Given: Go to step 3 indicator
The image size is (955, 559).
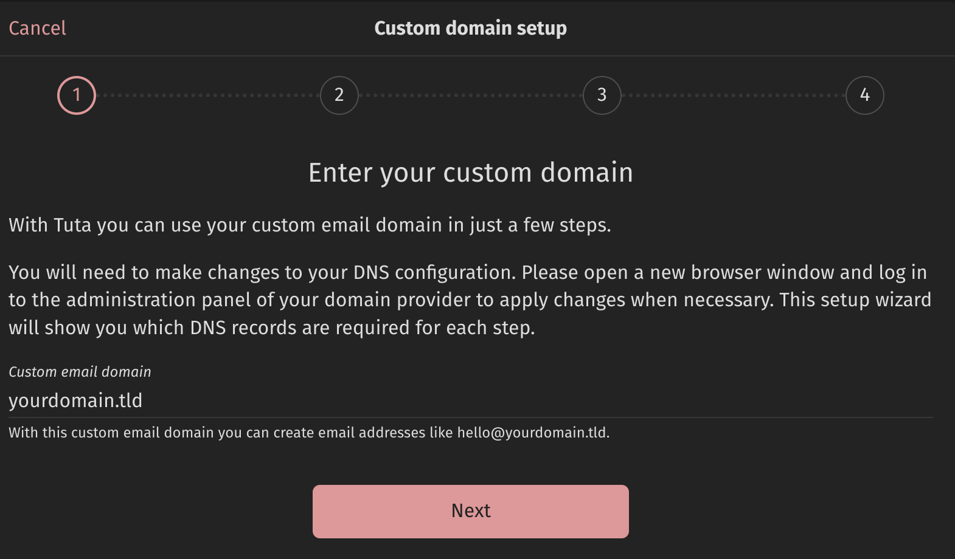Looking at the screenshot, I should [602, 95].
